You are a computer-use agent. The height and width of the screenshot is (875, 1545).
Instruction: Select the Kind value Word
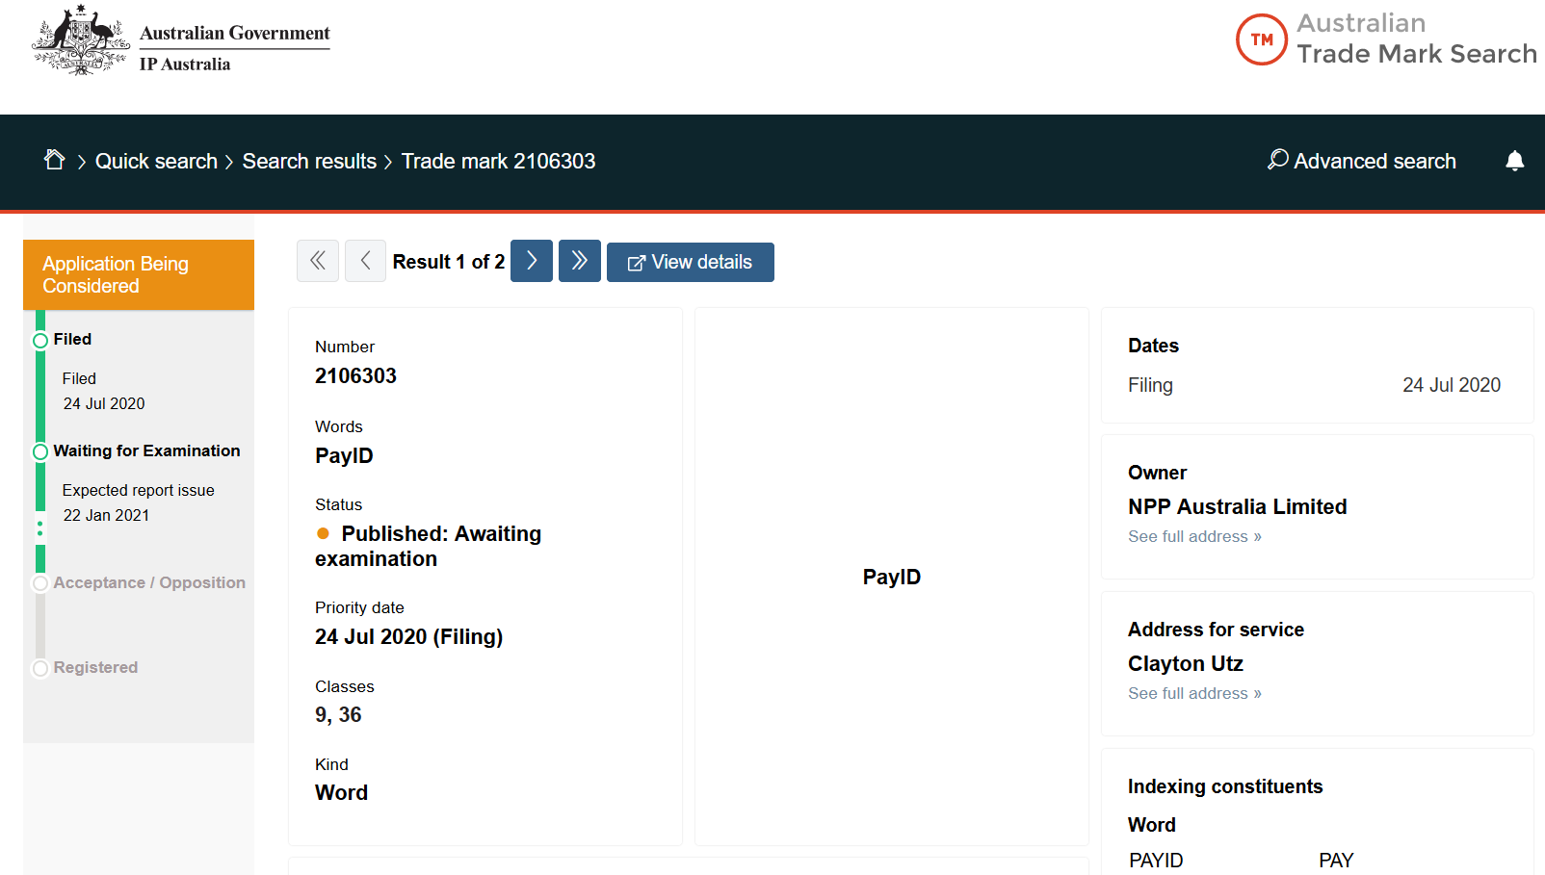[x=341, y=792]
